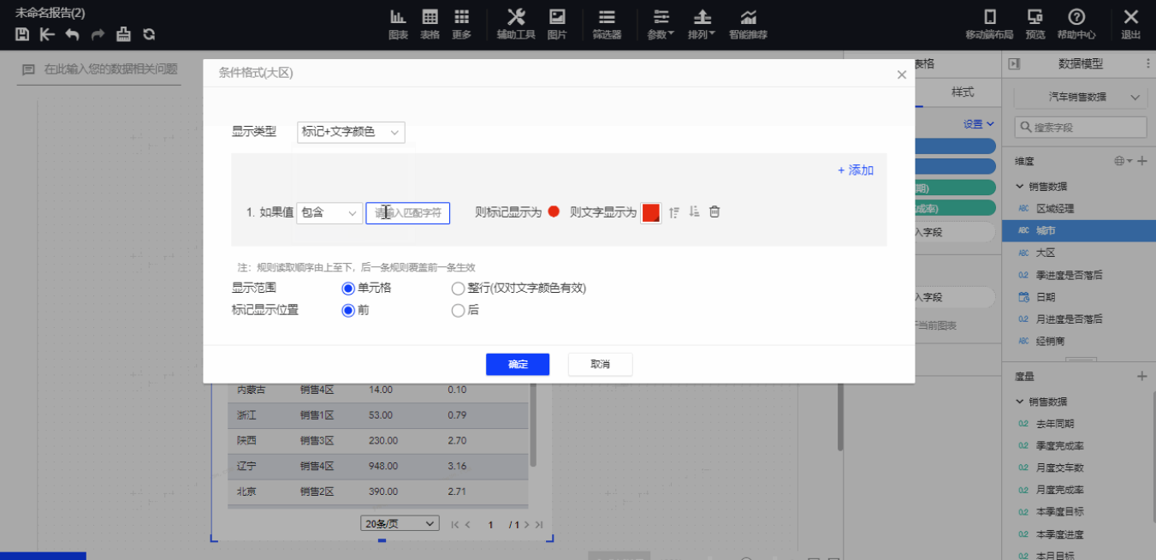
Task: Switch to the 样式 tab
Action: 963,92
